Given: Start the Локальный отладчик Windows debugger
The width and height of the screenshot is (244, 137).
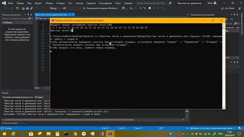Looking at the screenshot, I should pyautogui.click(x=100, y=8).
